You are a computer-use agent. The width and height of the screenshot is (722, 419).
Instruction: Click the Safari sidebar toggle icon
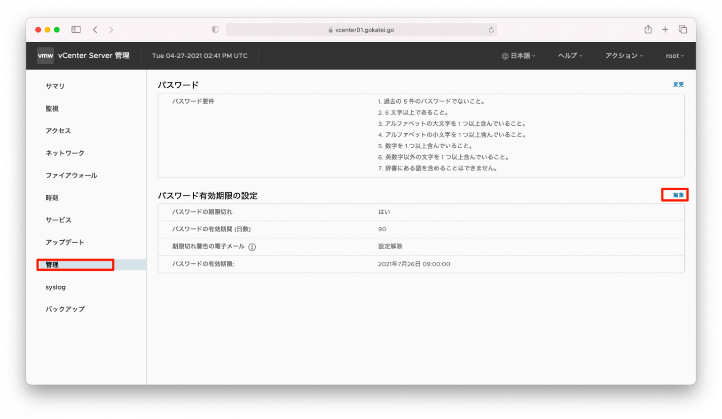click(76, 30)
